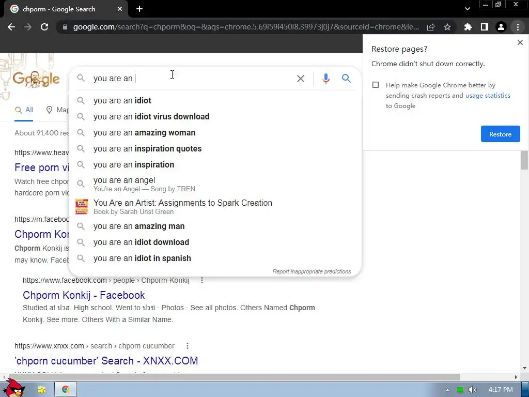Click the Chrome taskbar button
529x397 pixels.
point(66,390)
